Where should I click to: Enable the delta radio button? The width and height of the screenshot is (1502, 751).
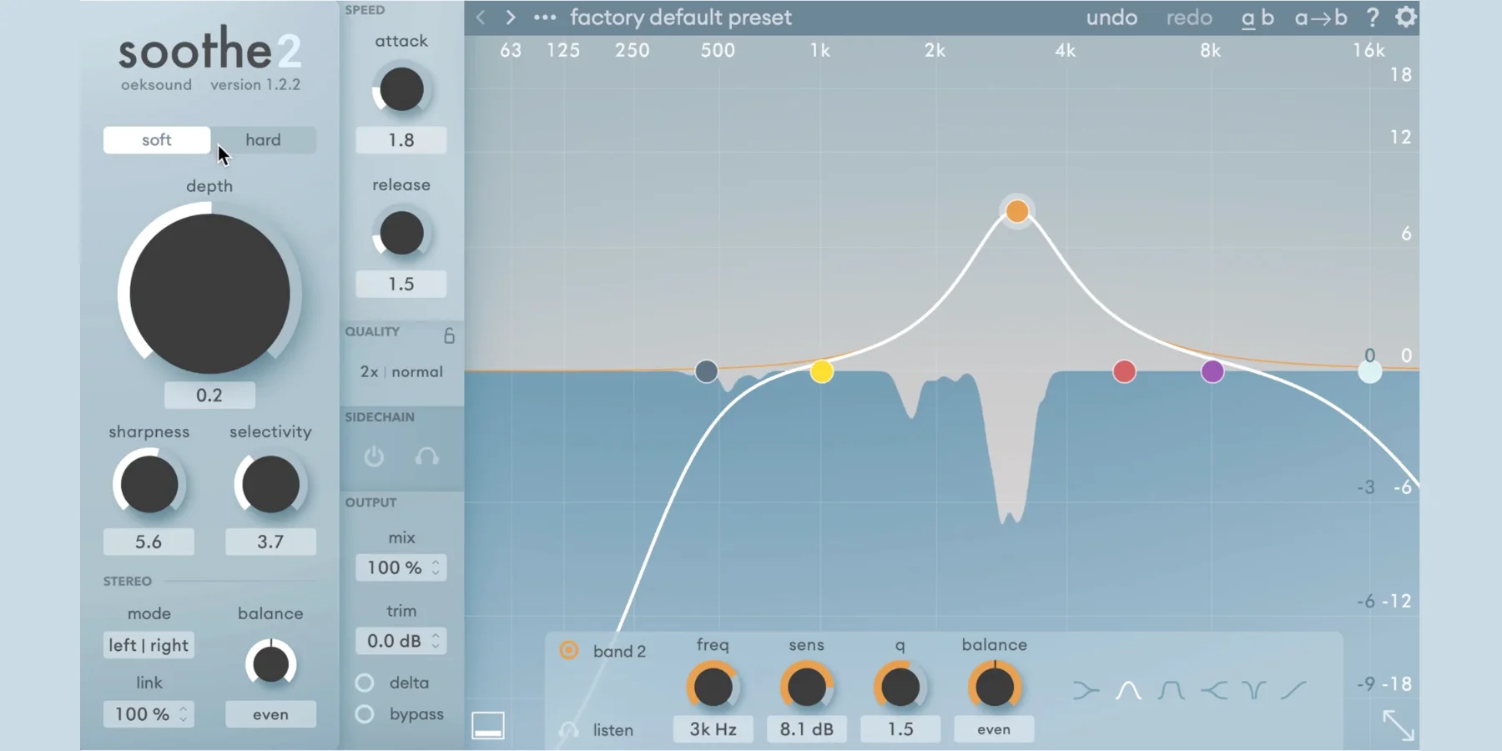point(365,683)
